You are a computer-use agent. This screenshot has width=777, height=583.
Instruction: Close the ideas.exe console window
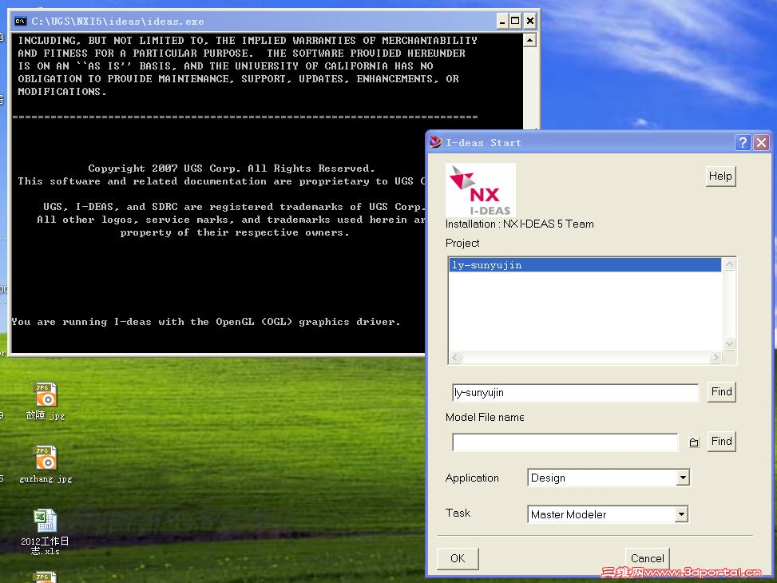point(530,22)
